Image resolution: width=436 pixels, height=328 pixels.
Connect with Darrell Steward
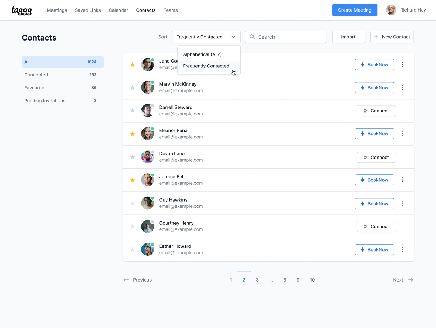(x=376, y=111)
